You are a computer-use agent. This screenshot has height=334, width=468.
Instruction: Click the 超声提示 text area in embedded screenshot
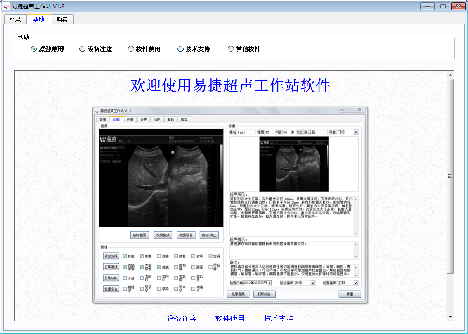tap(294, 250)
